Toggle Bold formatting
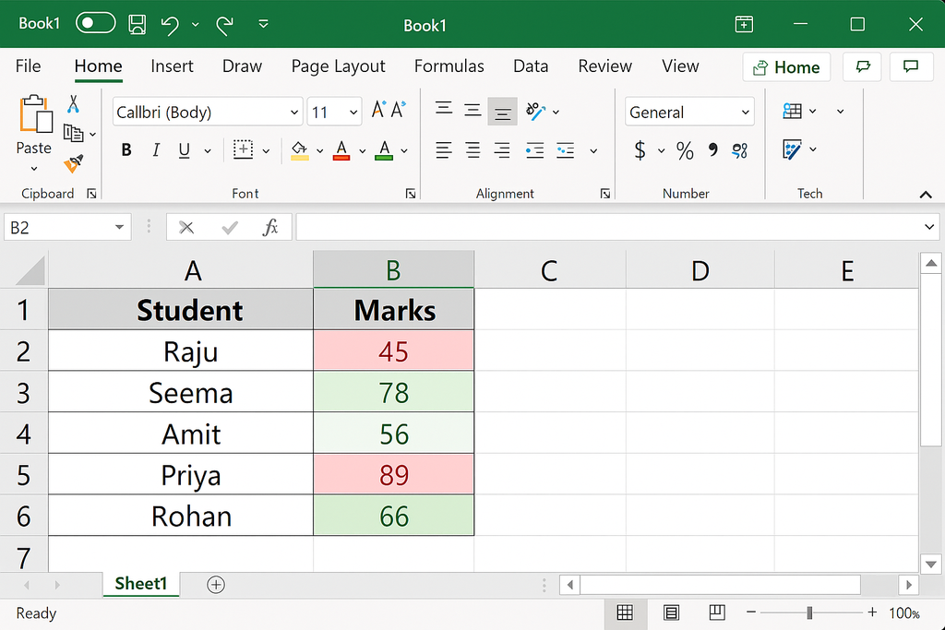Viewport: 945px width, 630px height. click(x=126, y=149)
